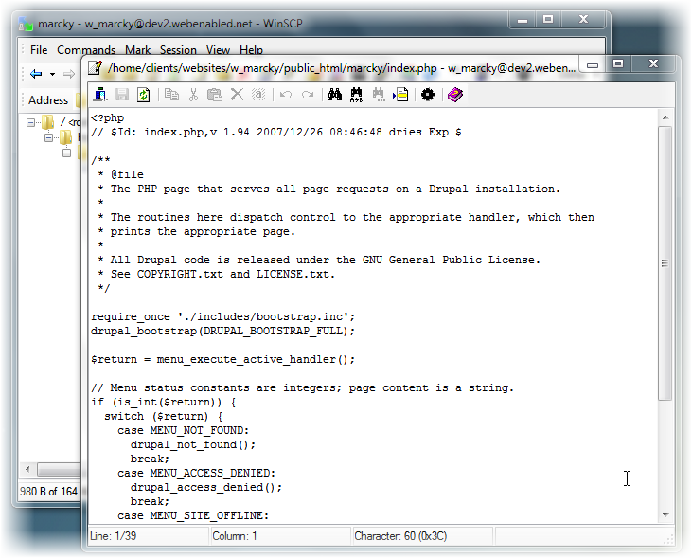Minimize the main WinSCP window
692x558 pixels.
point(523,20)
